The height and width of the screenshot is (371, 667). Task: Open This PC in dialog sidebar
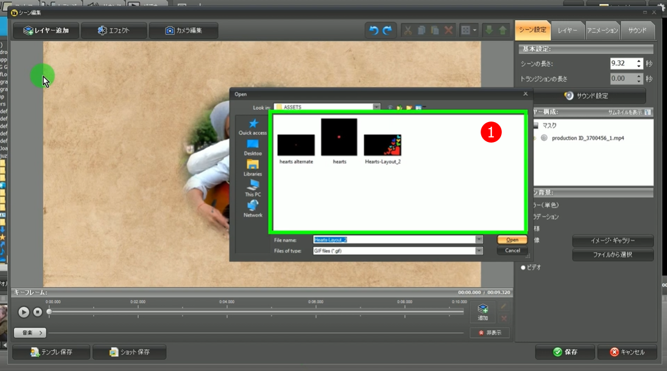(x=252, y=189)
